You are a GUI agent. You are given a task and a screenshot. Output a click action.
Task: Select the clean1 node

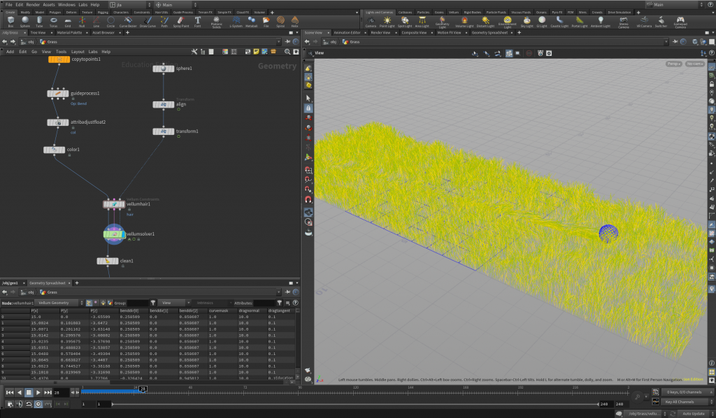coord(108,261)
